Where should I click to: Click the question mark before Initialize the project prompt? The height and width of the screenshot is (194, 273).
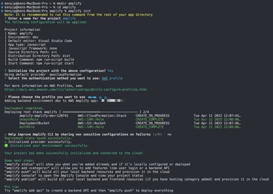tap(5, 71)
